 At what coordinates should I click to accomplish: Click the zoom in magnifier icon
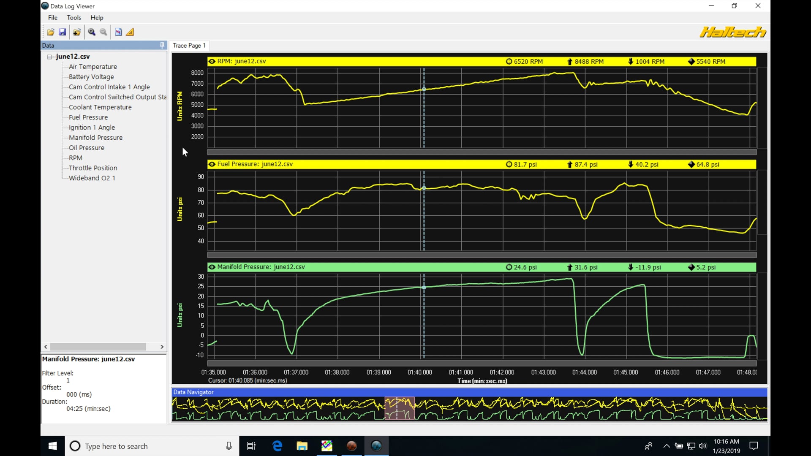92,32
